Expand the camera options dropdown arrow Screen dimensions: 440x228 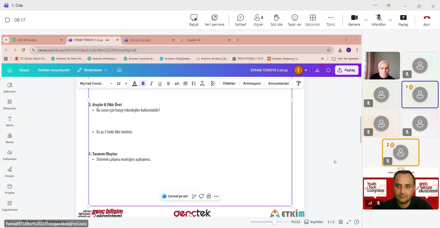(x=366, y=20)
